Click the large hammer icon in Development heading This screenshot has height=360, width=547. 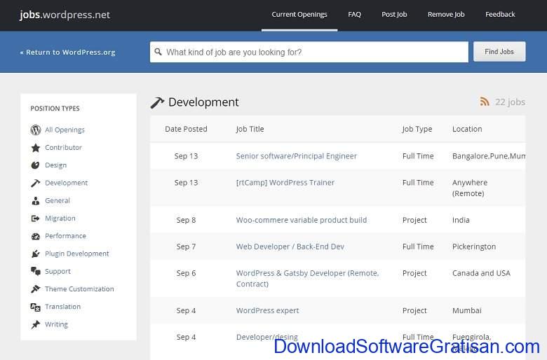157,102
